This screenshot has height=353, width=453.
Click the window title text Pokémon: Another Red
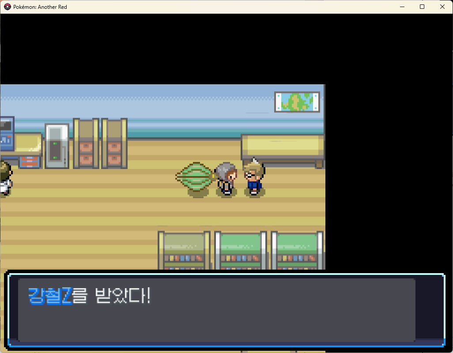click(40, 7)
